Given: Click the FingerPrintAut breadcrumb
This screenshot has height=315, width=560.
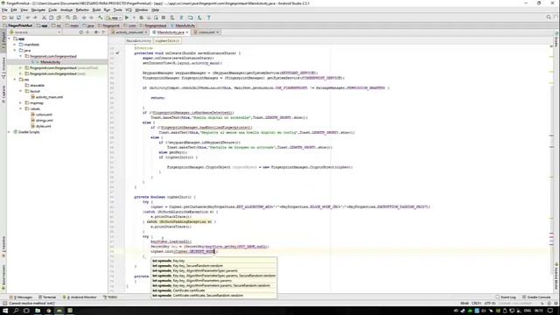Looking at the screenshot, I should (17, 25).
